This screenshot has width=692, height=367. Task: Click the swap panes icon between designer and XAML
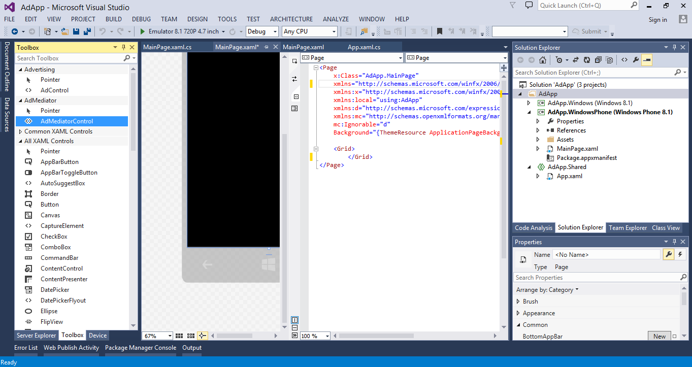[294, 79]
